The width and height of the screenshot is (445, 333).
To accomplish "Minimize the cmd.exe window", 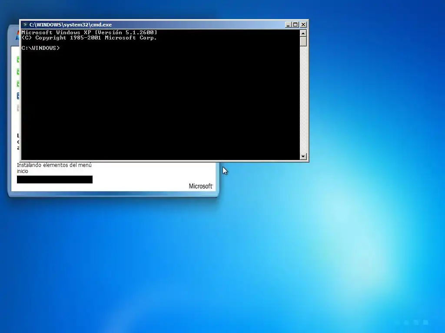I will click(288, 25).
